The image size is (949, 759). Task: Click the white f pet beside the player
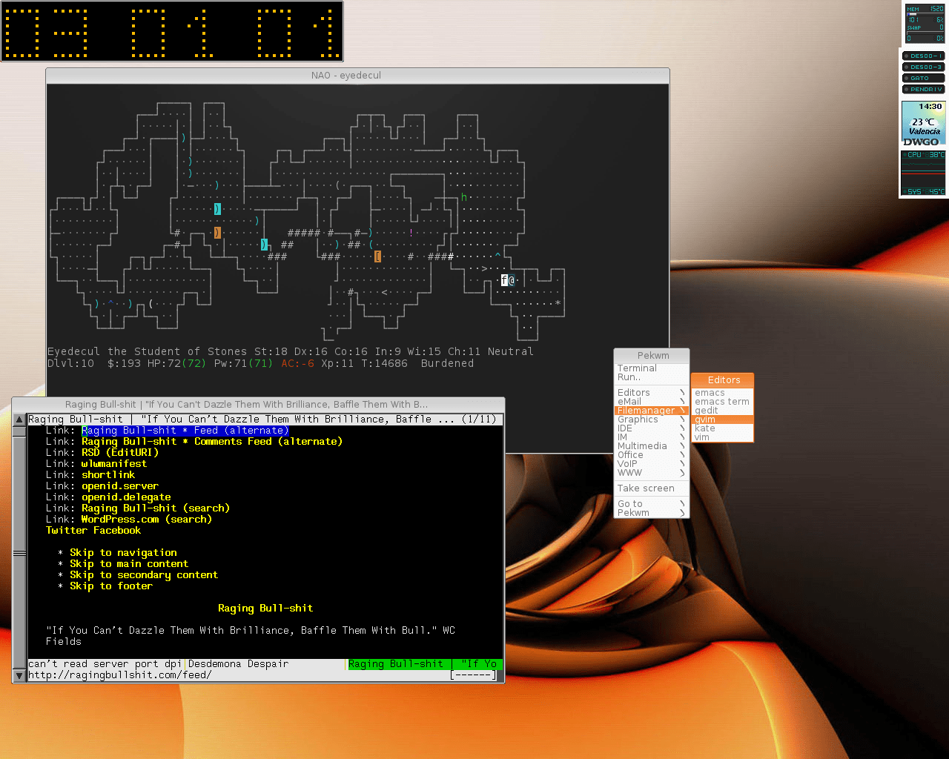pyautogui.click(x=504, y=280)
